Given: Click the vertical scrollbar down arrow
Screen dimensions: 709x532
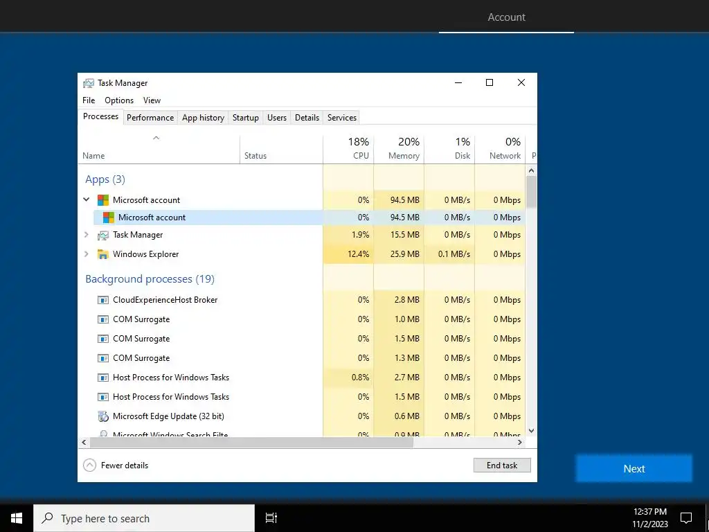Looking at the screenshot, I should [531, 431].
